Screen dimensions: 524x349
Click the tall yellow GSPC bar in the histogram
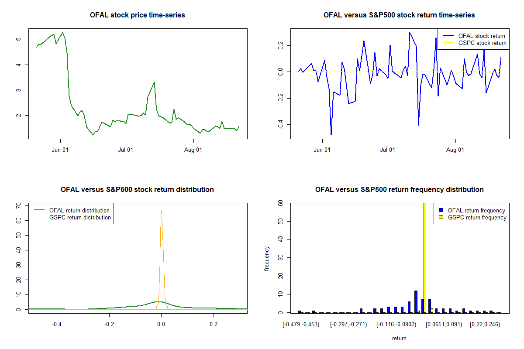(x=424, y=262)
